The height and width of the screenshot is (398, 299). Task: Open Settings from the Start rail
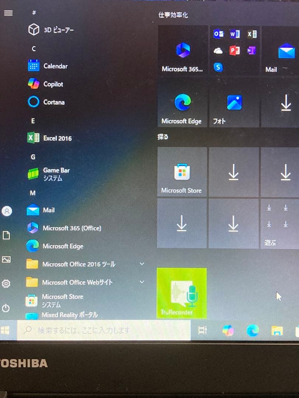tap(8, 284)
